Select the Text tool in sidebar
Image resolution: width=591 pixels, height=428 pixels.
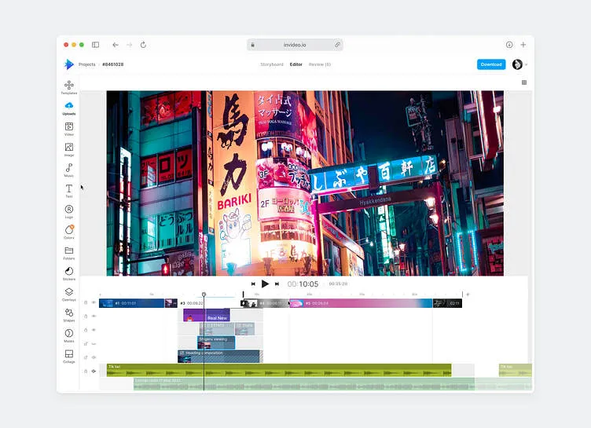click(69, 191)
